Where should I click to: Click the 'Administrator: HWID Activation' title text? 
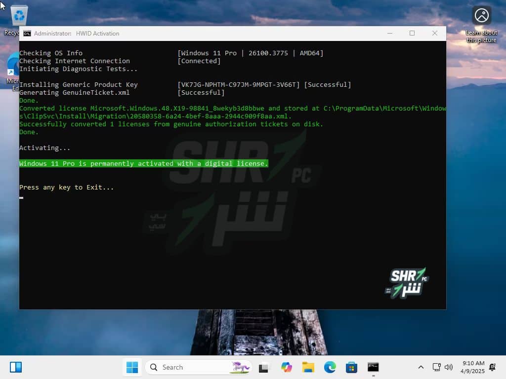[x=77, y=34]
